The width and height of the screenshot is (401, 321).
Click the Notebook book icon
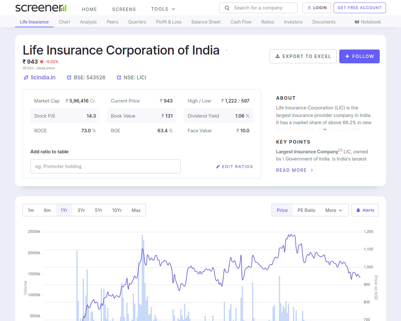[357, 22]
